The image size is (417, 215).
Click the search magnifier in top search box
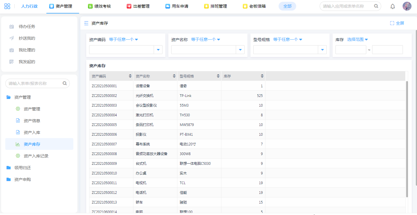click(x=376, y=6)
